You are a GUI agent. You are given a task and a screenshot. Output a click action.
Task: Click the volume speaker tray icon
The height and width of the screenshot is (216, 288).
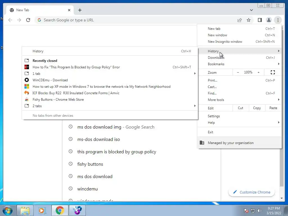(x=260, y=211)
